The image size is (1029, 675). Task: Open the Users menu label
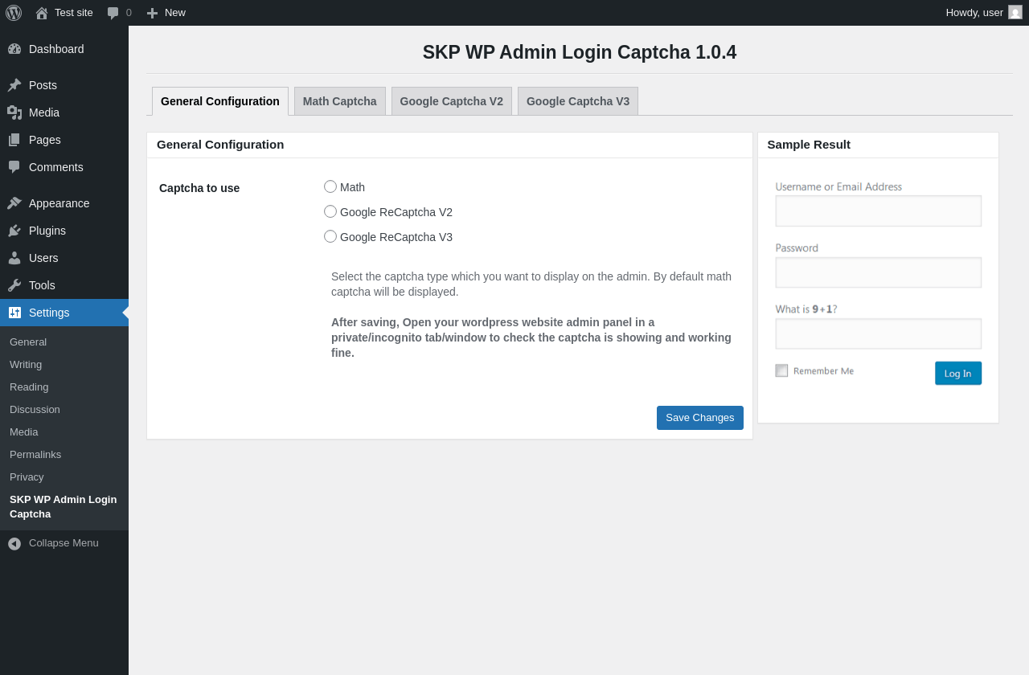point(43,258)
